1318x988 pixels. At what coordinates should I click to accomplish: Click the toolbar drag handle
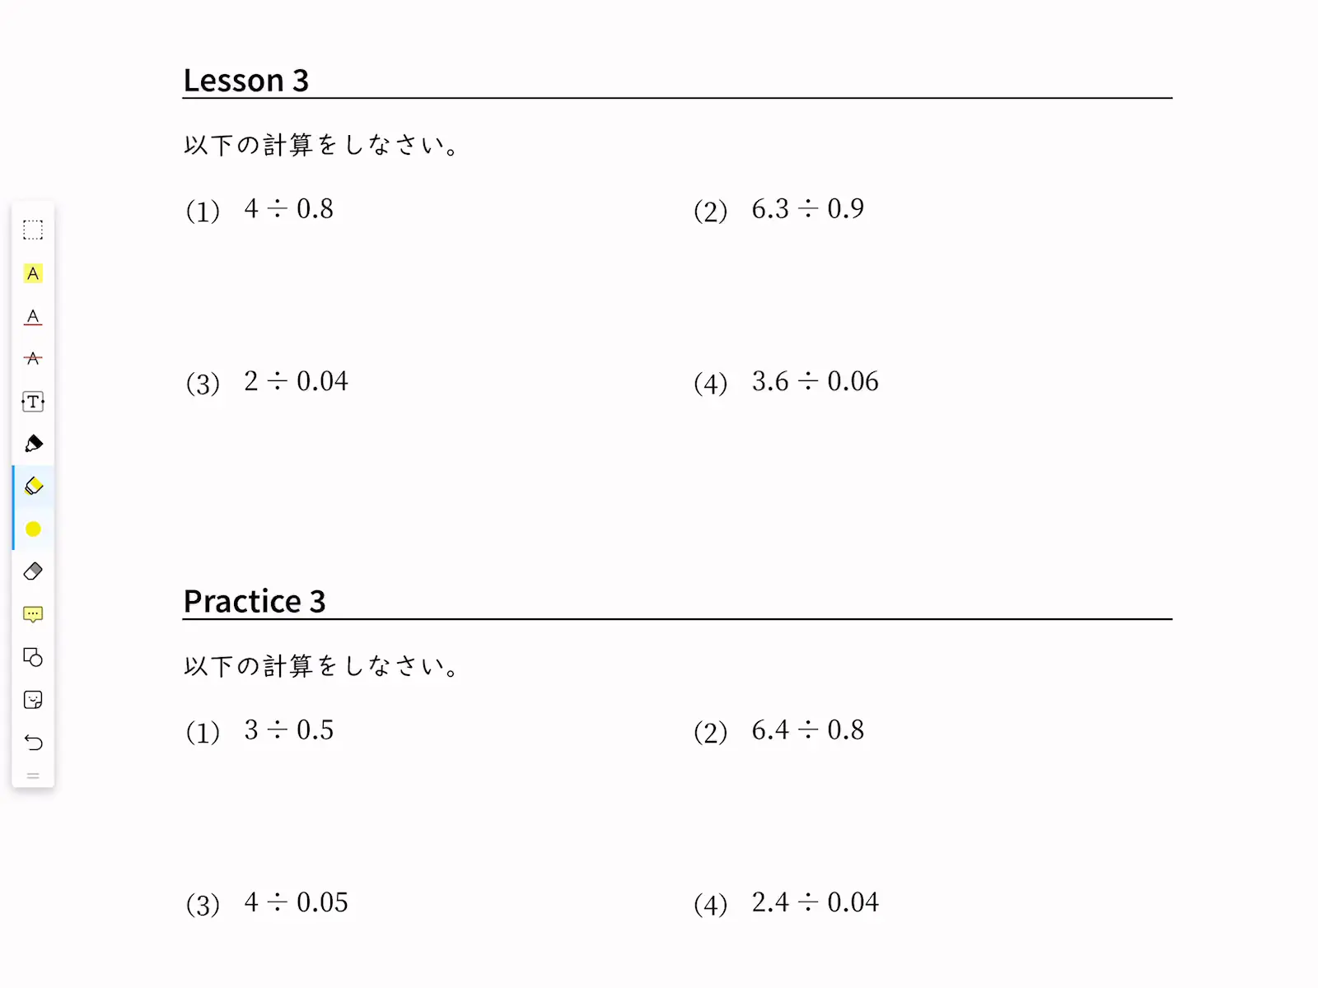[33, 776]
